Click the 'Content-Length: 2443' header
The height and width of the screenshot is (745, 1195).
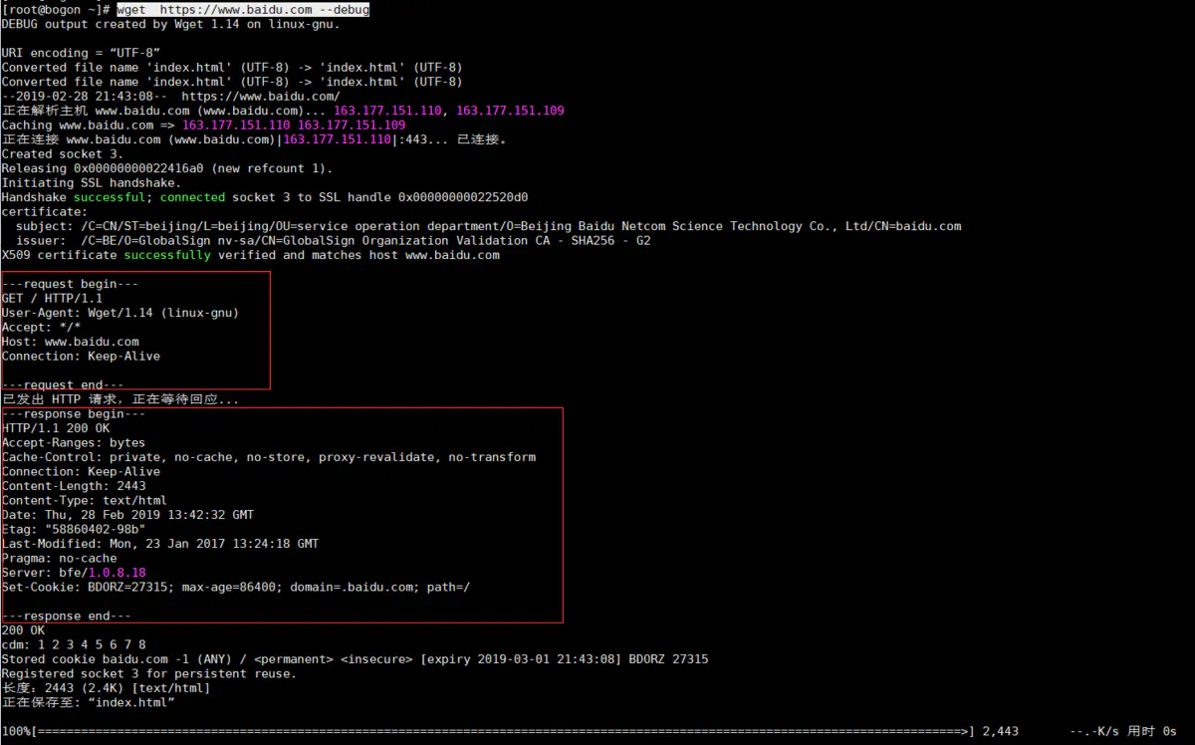pos(74,486)
